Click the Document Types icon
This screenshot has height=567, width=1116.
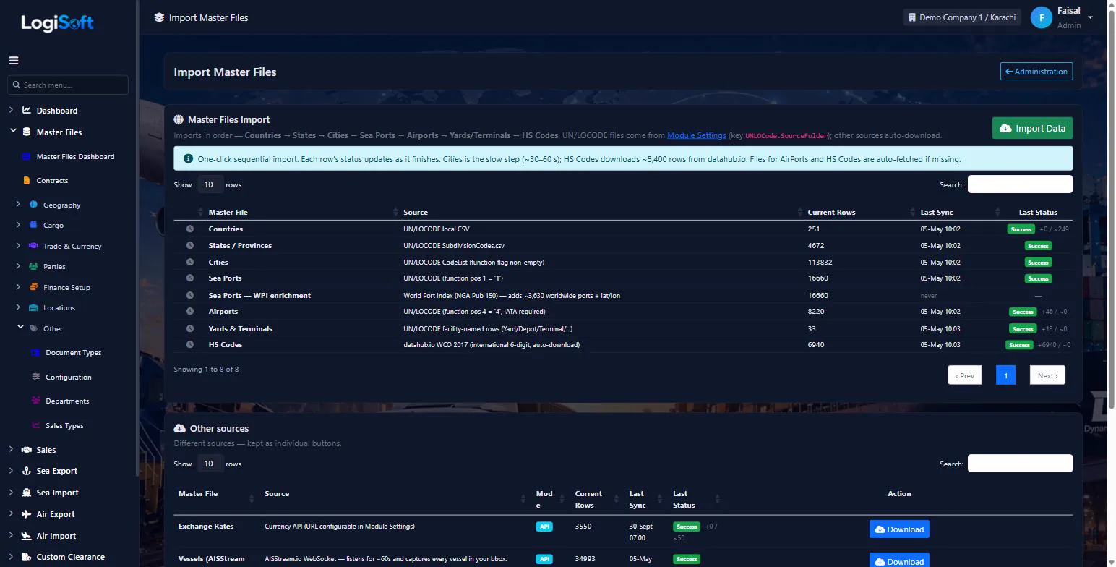35,353
